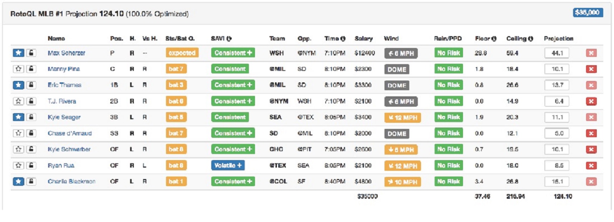Edit Max Scherzer projection field 44.1
Screen dimensions: 614x222
coord(557,53)
